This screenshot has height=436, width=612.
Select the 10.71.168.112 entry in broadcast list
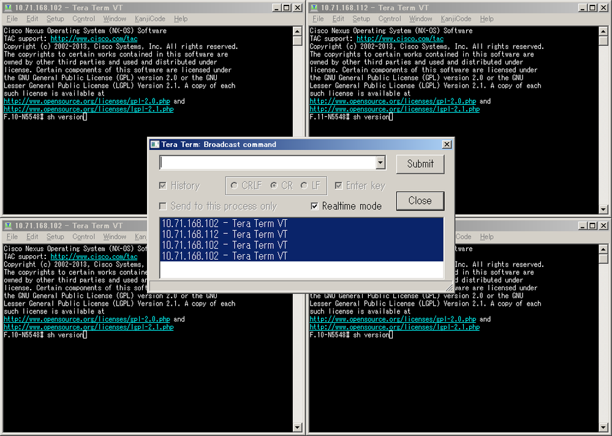301,235
